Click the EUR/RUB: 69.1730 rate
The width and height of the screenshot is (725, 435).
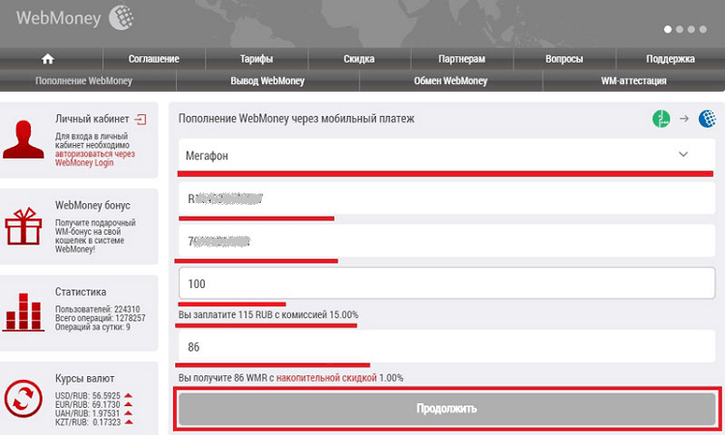pos(88,404)
